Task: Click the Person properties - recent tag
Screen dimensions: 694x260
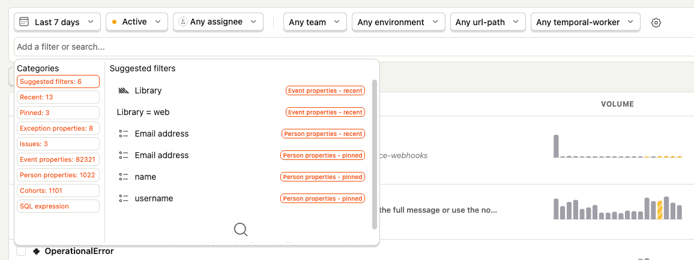Action: click(323, 134)
